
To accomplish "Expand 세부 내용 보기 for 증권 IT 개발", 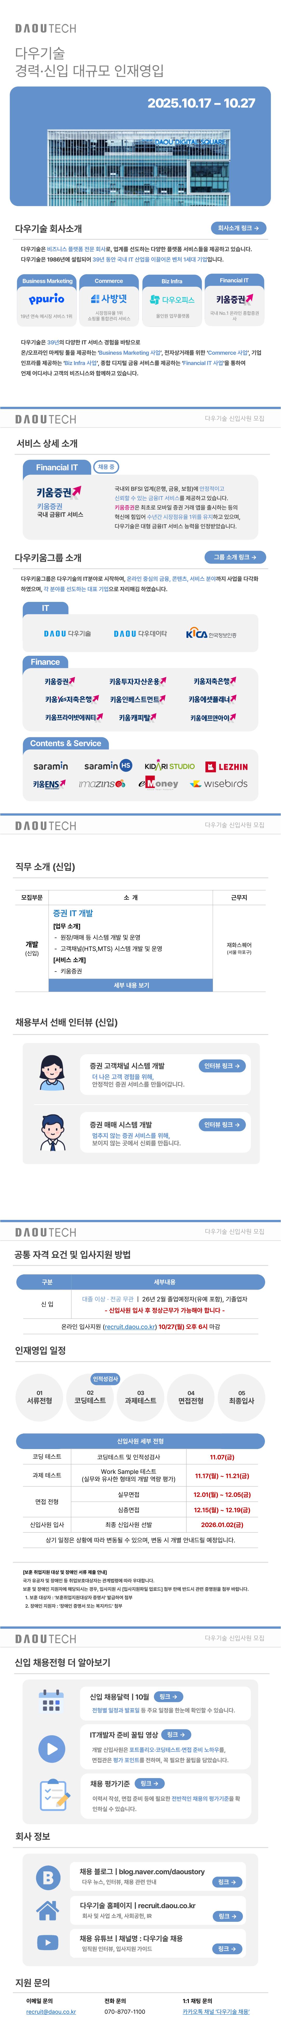I will click(x=131, y=985).
